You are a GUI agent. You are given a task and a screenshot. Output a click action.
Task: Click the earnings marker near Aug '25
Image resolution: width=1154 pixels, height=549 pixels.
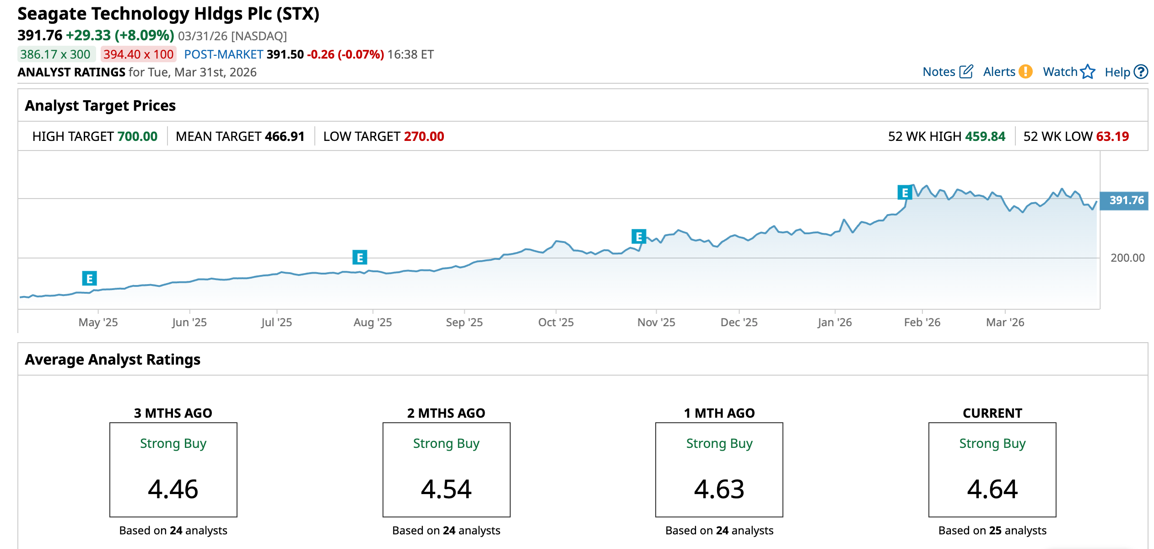(x=360, y=258)
